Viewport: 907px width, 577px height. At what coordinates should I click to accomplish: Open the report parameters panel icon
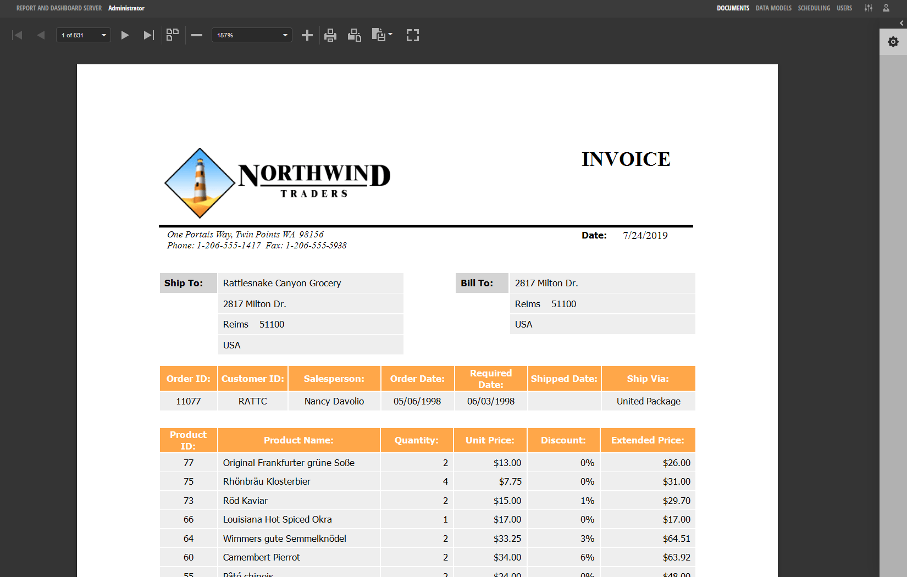(869, 8)
